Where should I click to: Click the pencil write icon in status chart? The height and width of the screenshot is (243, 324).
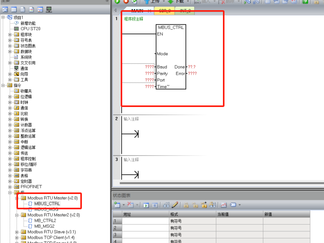[175, 205]
